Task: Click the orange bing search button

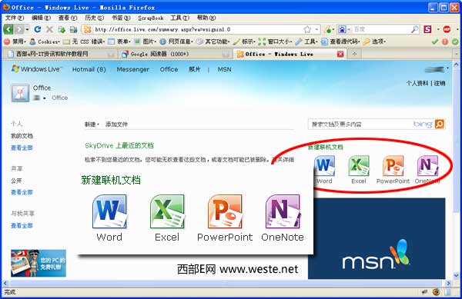Action: (440, 124)
